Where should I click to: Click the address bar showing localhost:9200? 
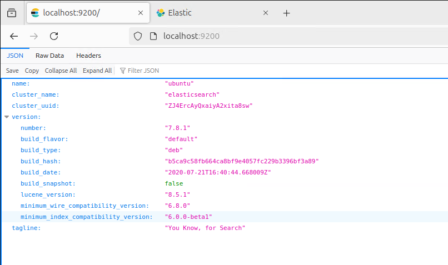click(288, 36)
